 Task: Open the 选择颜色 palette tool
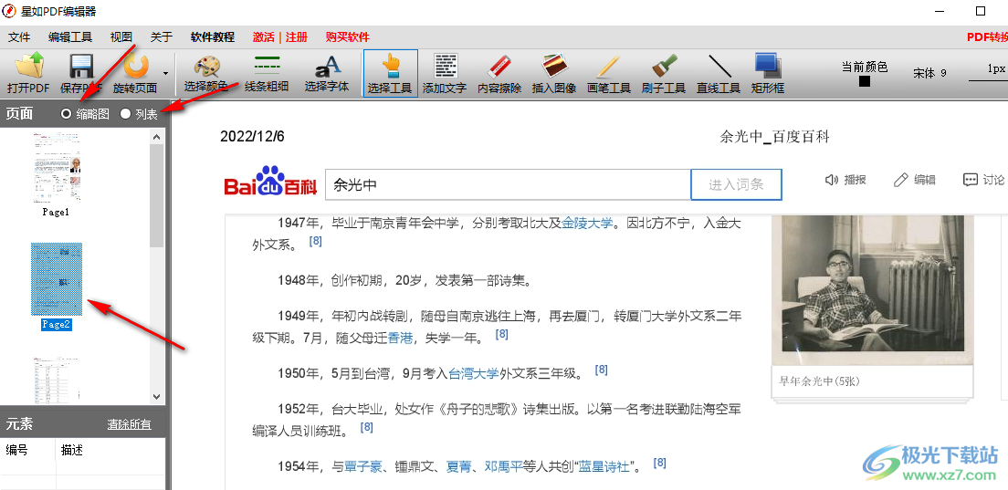pos(205,73)
